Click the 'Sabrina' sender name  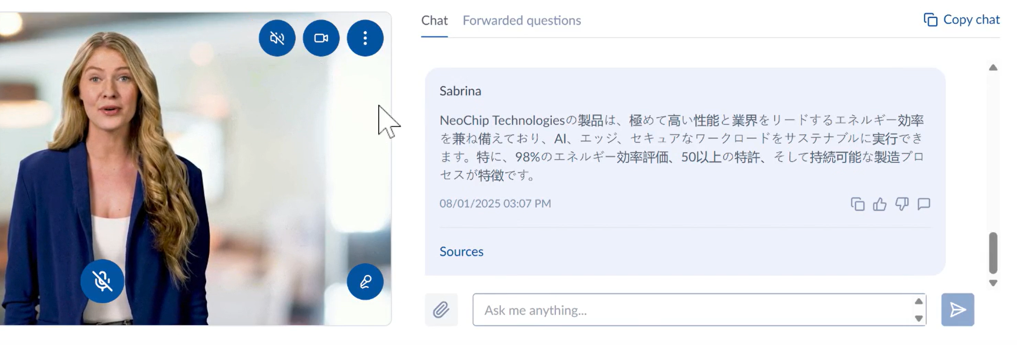(460, 91)
